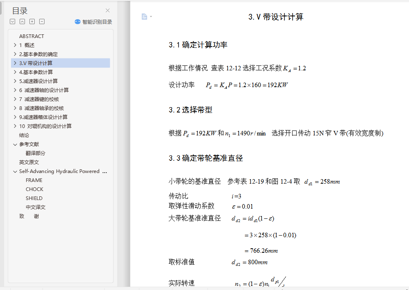Navigate to 8 减速器轴承的校核 entry
Screen dimensions: 409x290
[42, 108]
